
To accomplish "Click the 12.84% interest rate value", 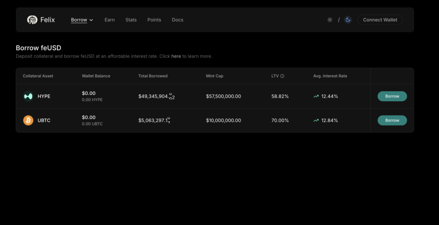I will tap(330, 120).
